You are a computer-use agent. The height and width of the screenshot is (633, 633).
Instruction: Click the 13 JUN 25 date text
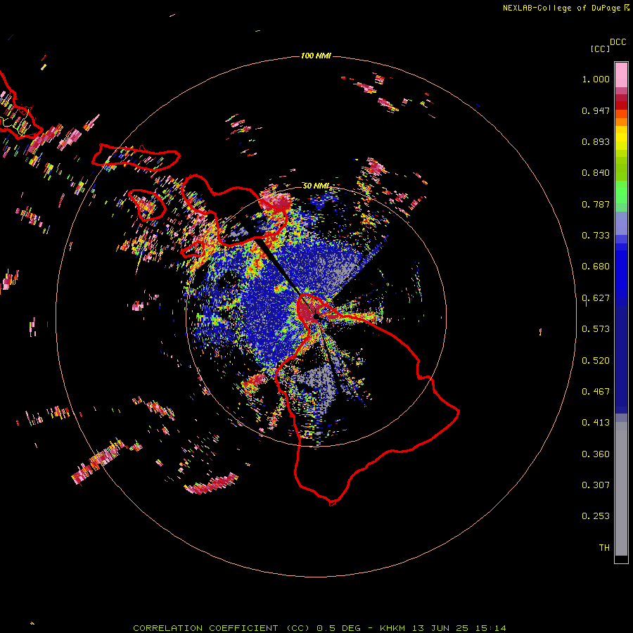[x=440, y=628]
